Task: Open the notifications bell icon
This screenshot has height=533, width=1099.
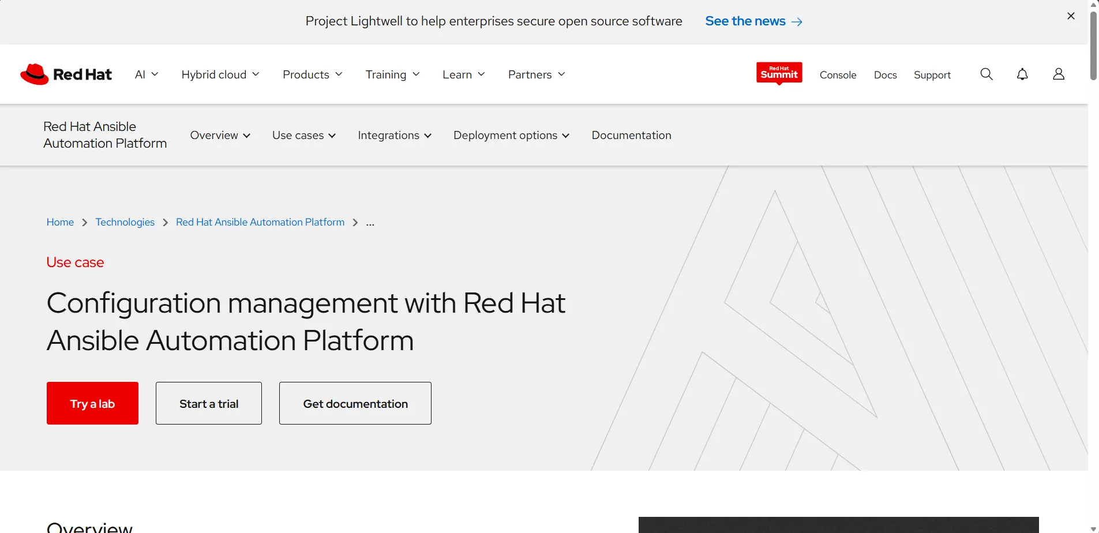Action: pos(1022,74)
